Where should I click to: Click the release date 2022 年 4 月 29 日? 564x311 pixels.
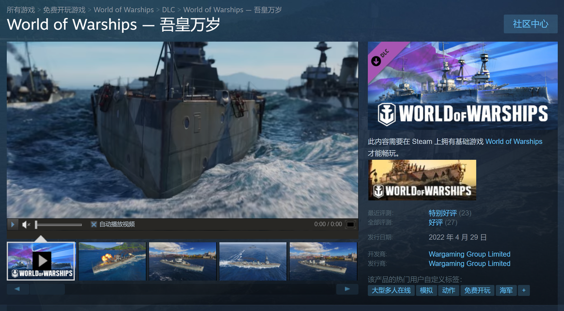click(458, 237)
